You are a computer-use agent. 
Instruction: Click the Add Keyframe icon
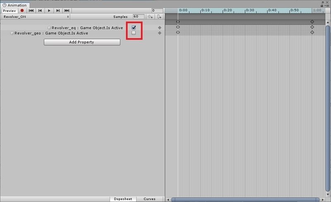pos(150,17)
